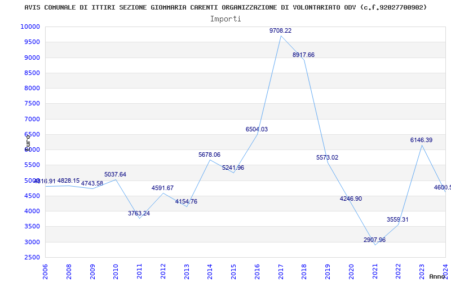Click the 4000 y-axis tick label
The width and height of the screenshot is (451, 282).
(32, 211)
